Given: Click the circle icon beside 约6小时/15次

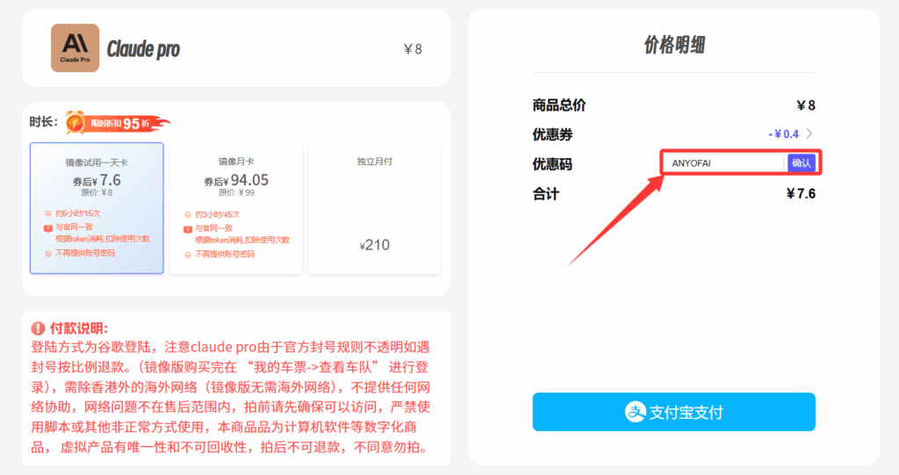Looking at the screenshot, I should coord(48,214).
